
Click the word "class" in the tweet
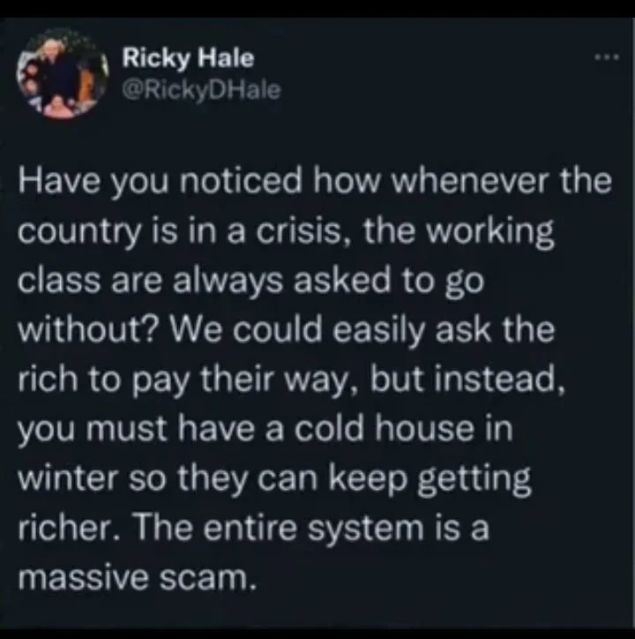coord(59,281)
